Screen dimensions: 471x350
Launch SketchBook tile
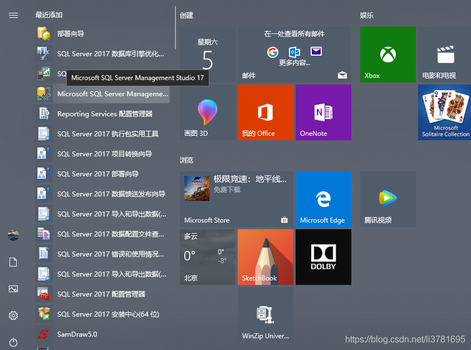coord(266,257)
